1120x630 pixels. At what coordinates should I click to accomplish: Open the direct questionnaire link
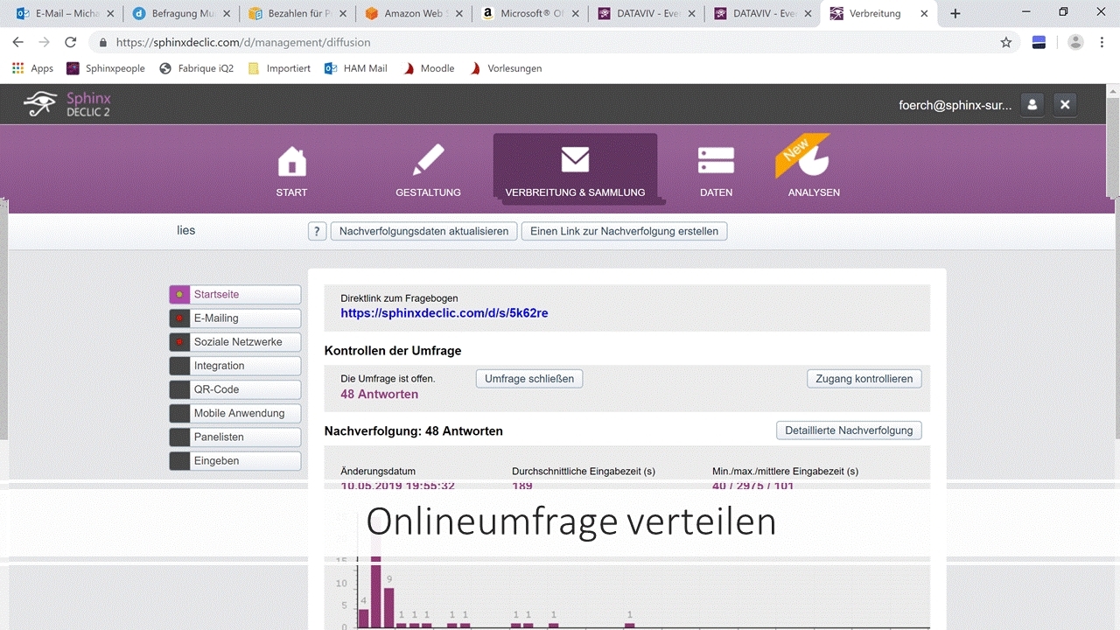point(444,313)
